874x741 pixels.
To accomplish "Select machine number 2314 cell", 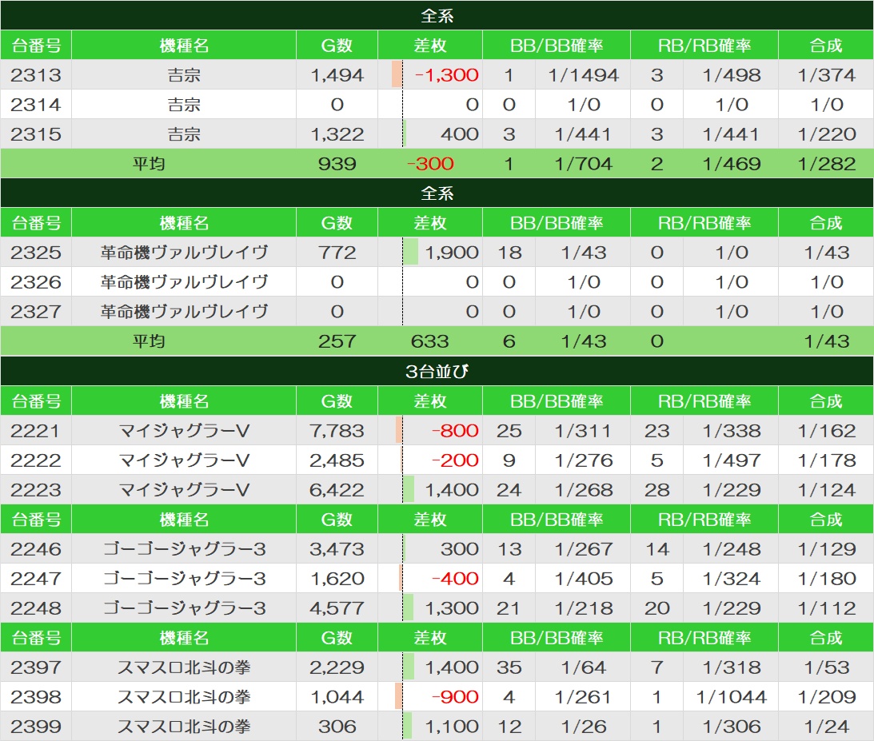I will tap(36, 104).
